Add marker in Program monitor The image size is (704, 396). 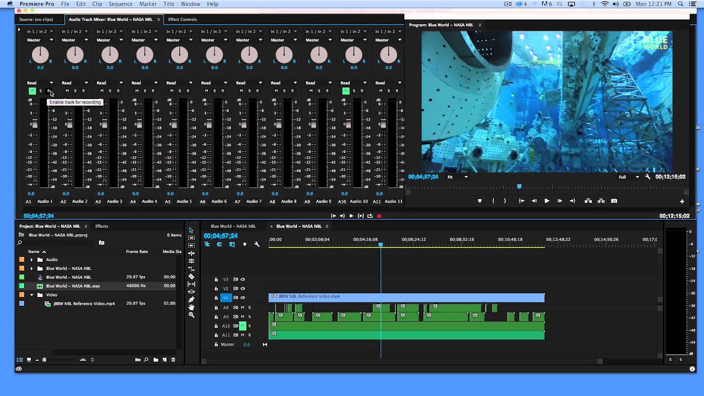(480, 201)
